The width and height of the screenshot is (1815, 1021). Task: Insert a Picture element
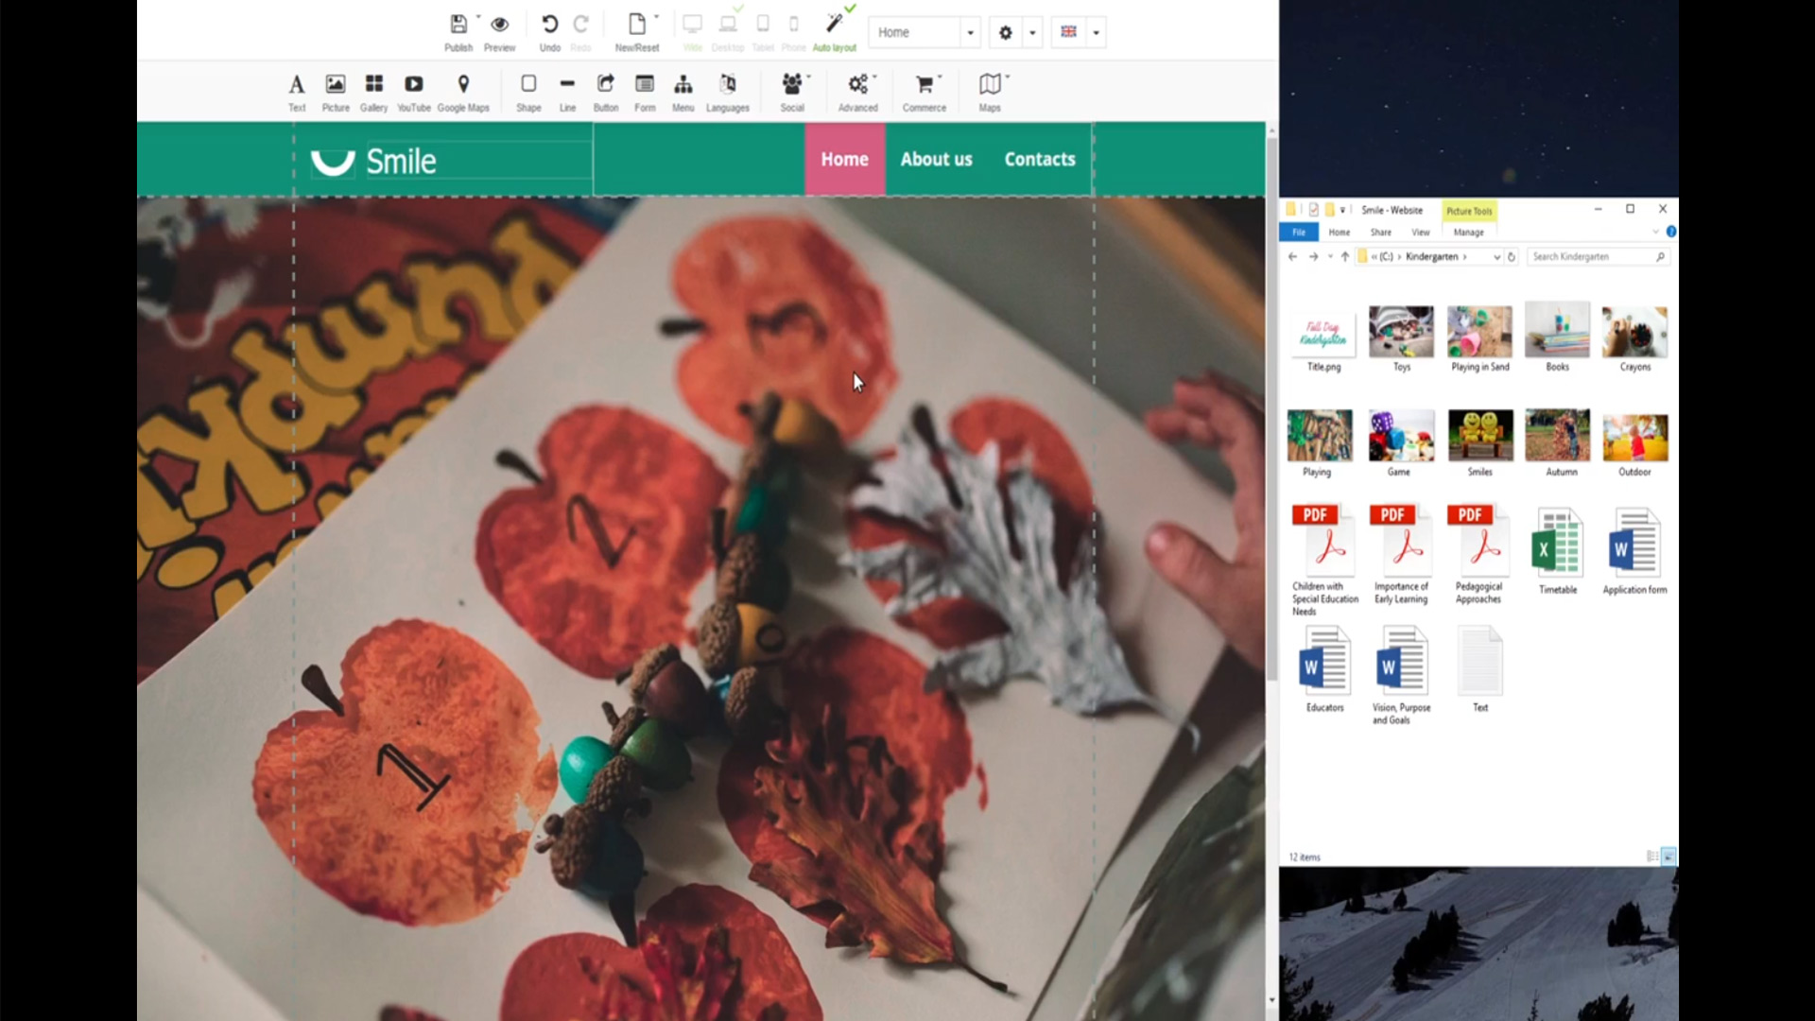336,92
